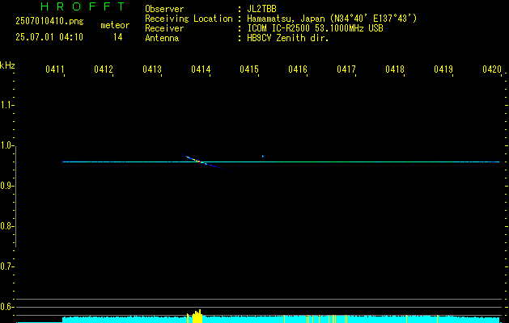Click the HB9CV Zenith dir. text
This screenshot has height=323, width=509.
tap(288, 38)
